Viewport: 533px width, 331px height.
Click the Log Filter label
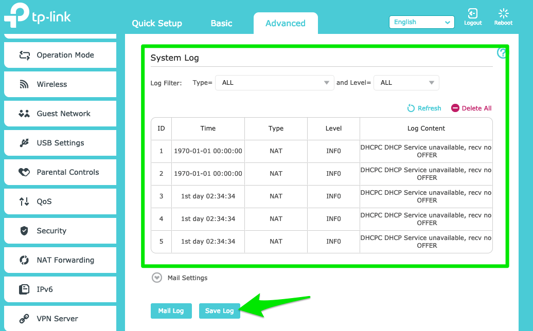(x=166, y=83)
